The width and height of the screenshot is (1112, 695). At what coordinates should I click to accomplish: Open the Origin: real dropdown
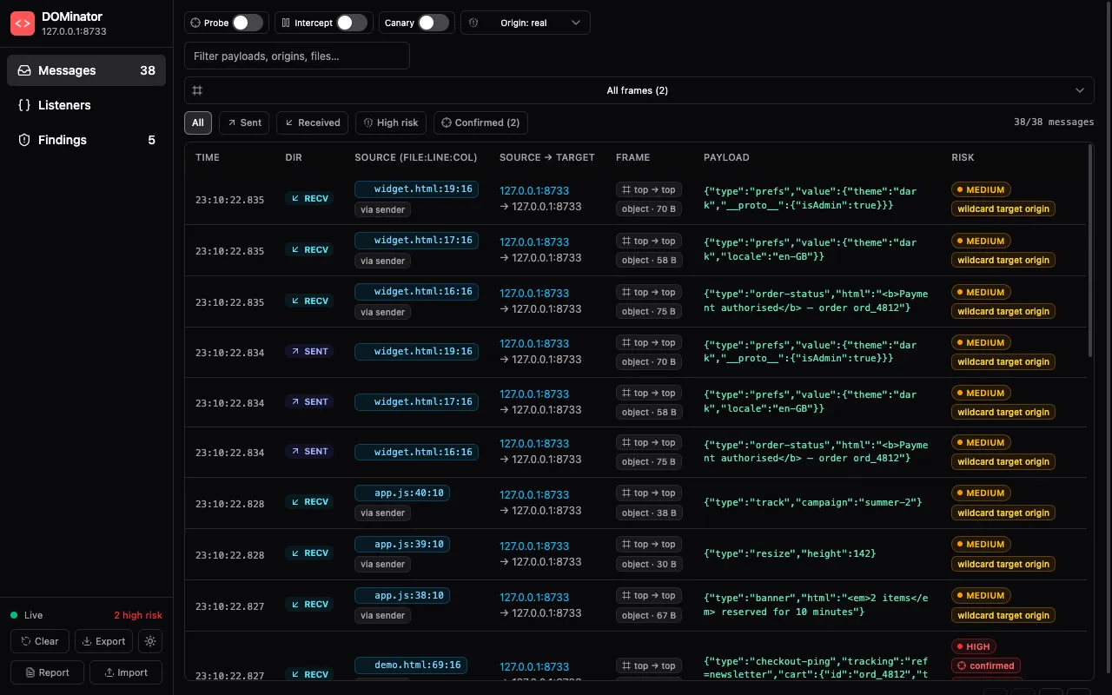526,23
